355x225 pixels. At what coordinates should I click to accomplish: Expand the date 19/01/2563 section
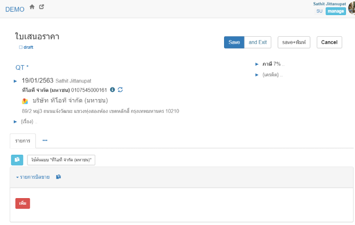tap(16, 81)
